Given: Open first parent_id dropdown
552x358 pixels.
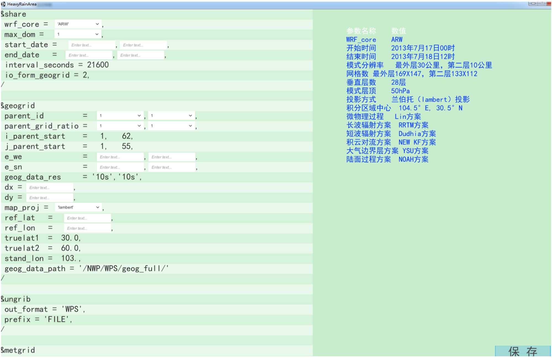Looking at the screenshot, I should click(x=120, y=116).
